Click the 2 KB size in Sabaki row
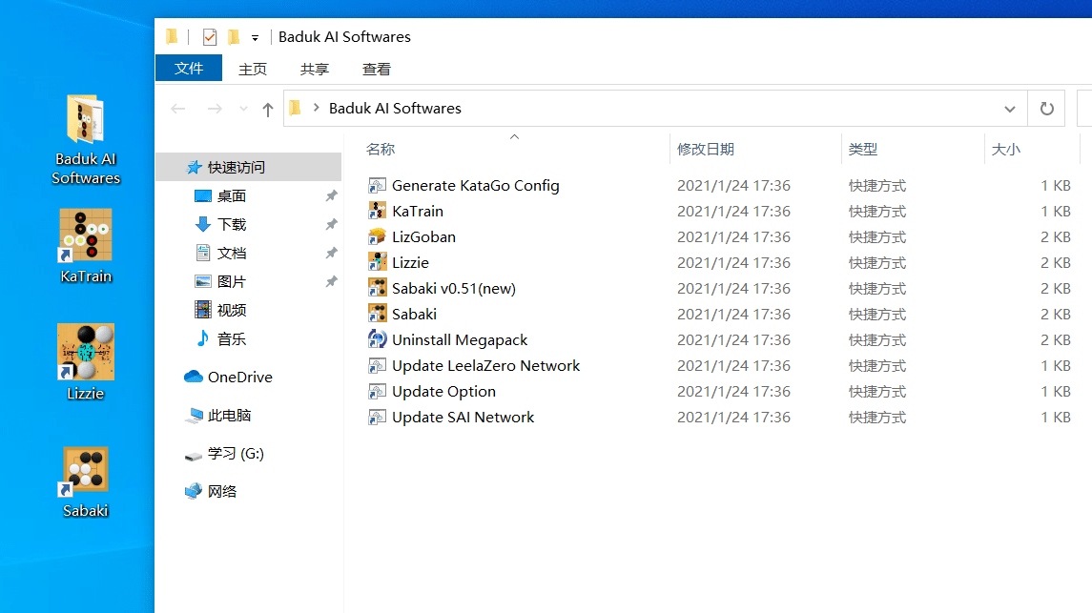 click(x=1055, y=315)
